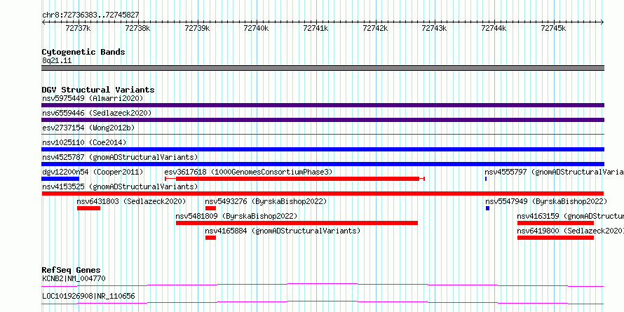
Task: Click the LOC101926908|NR_110656 gene label
Action: click(x=88, y=296)
